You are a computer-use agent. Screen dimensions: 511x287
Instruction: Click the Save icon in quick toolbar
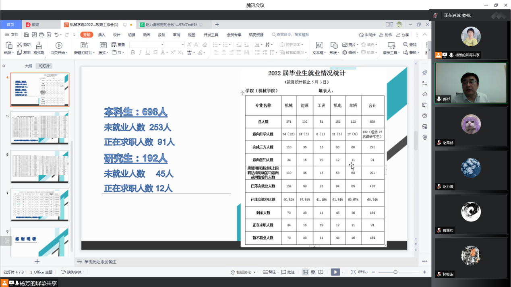click(27, 35)
